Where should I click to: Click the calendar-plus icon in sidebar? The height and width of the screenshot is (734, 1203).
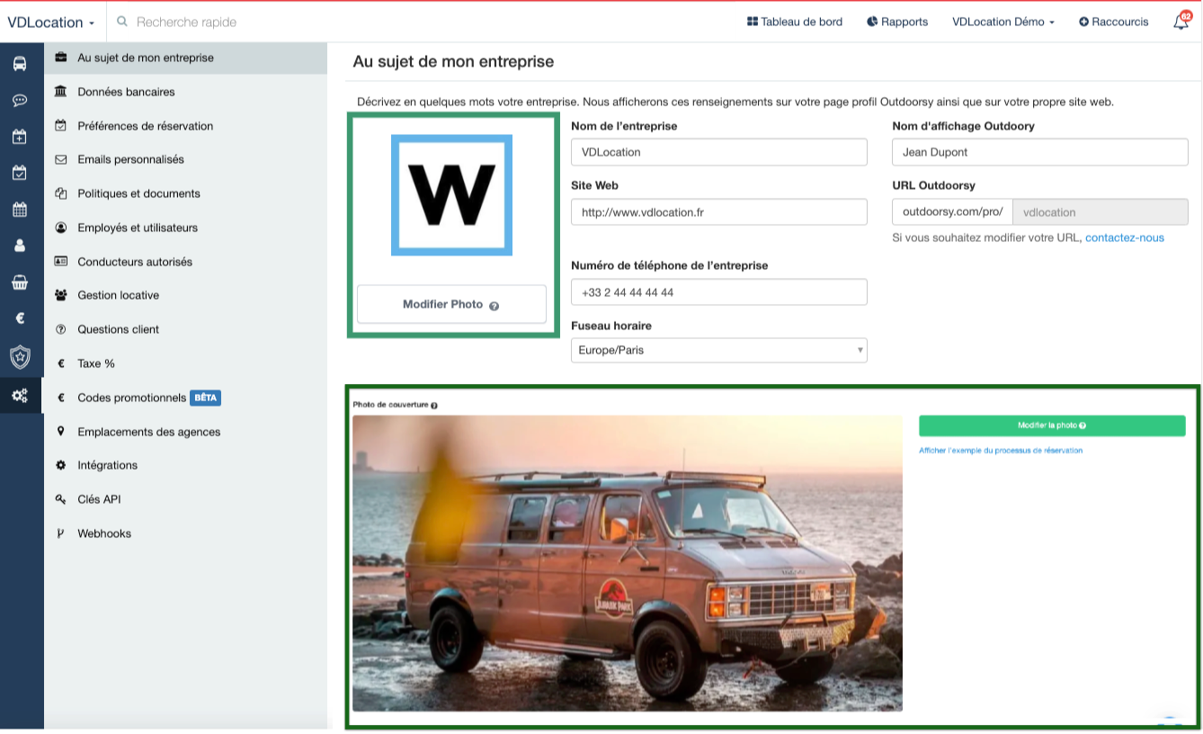[20, 137]
